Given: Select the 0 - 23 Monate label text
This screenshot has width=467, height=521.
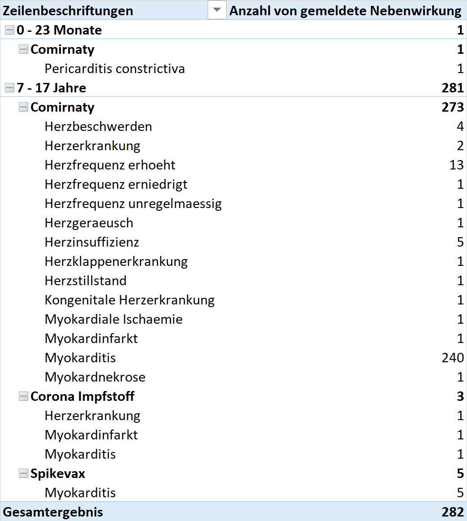Looking at the screenshot, I should point(59,30).
